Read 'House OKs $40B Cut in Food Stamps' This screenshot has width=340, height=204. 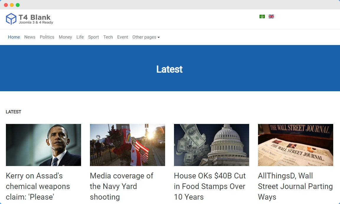210,186
